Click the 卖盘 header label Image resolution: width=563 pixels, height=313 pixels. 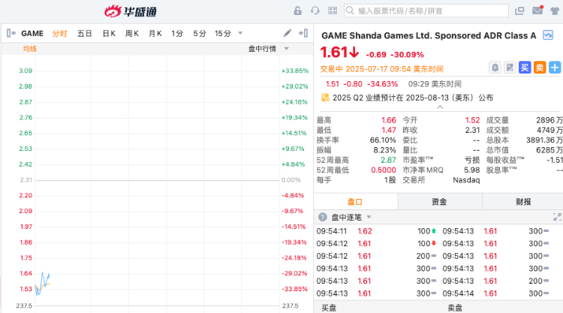coord(455,308)
